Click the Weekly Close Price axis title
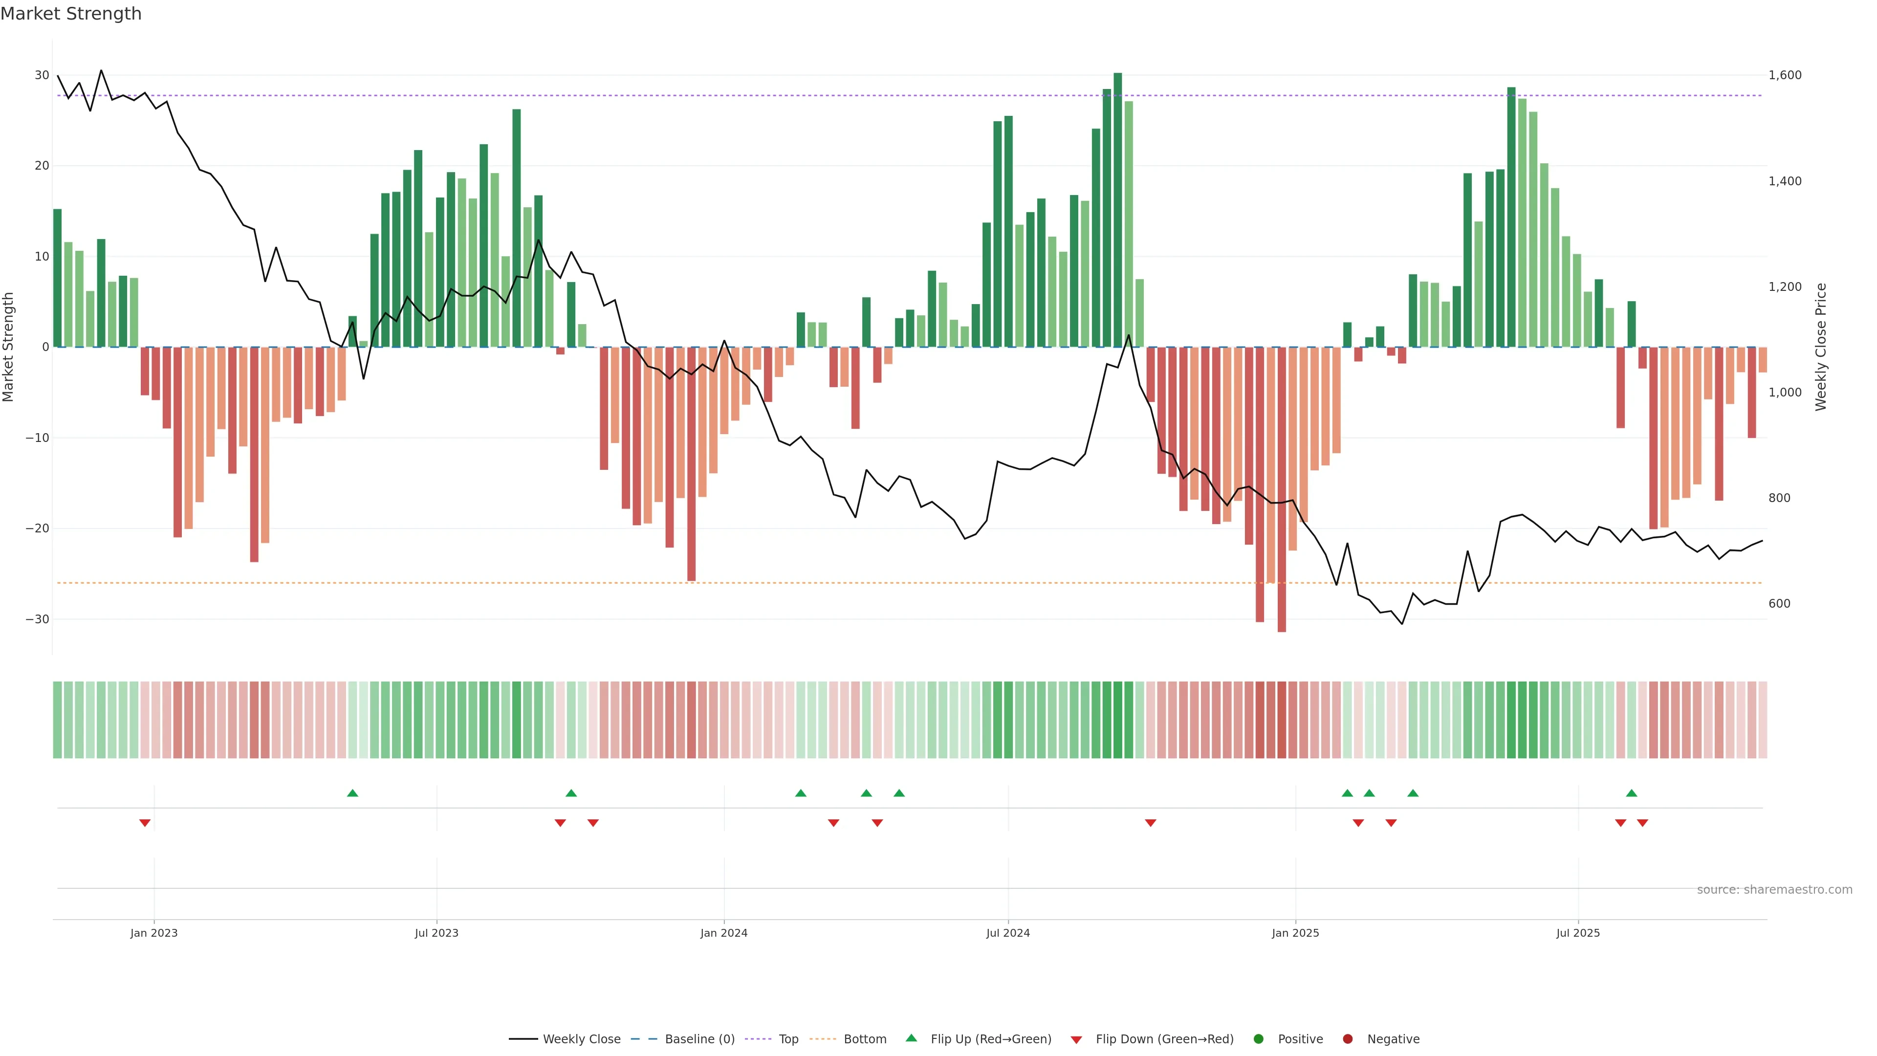 click(x=1821, y=347)
